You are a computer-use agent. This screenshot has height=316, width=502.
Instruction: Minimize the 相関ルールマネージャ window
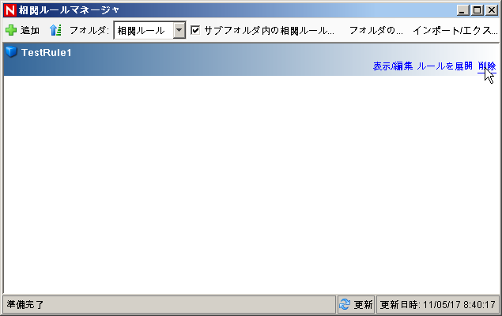pyautogui.click(x=464, y=10)
